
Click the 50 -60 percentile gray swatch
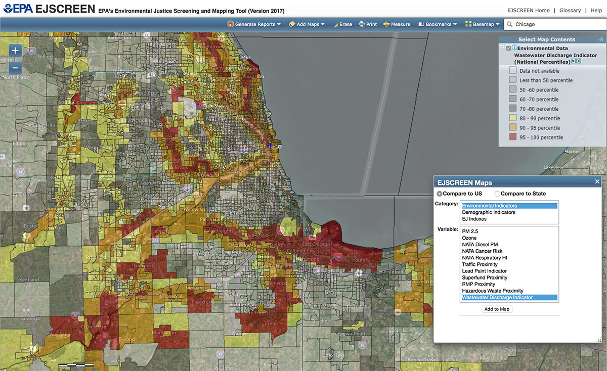[513, 89]
